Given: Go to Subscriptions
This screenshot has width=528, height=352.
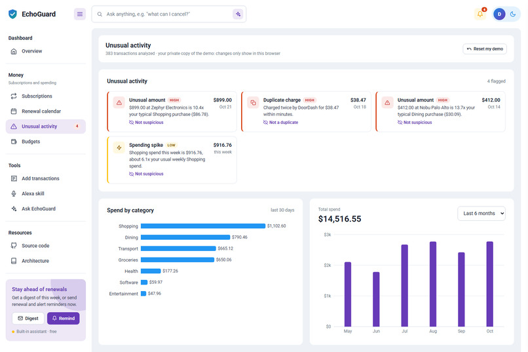Looking at the screenshot, I should (x=46, y=96).
